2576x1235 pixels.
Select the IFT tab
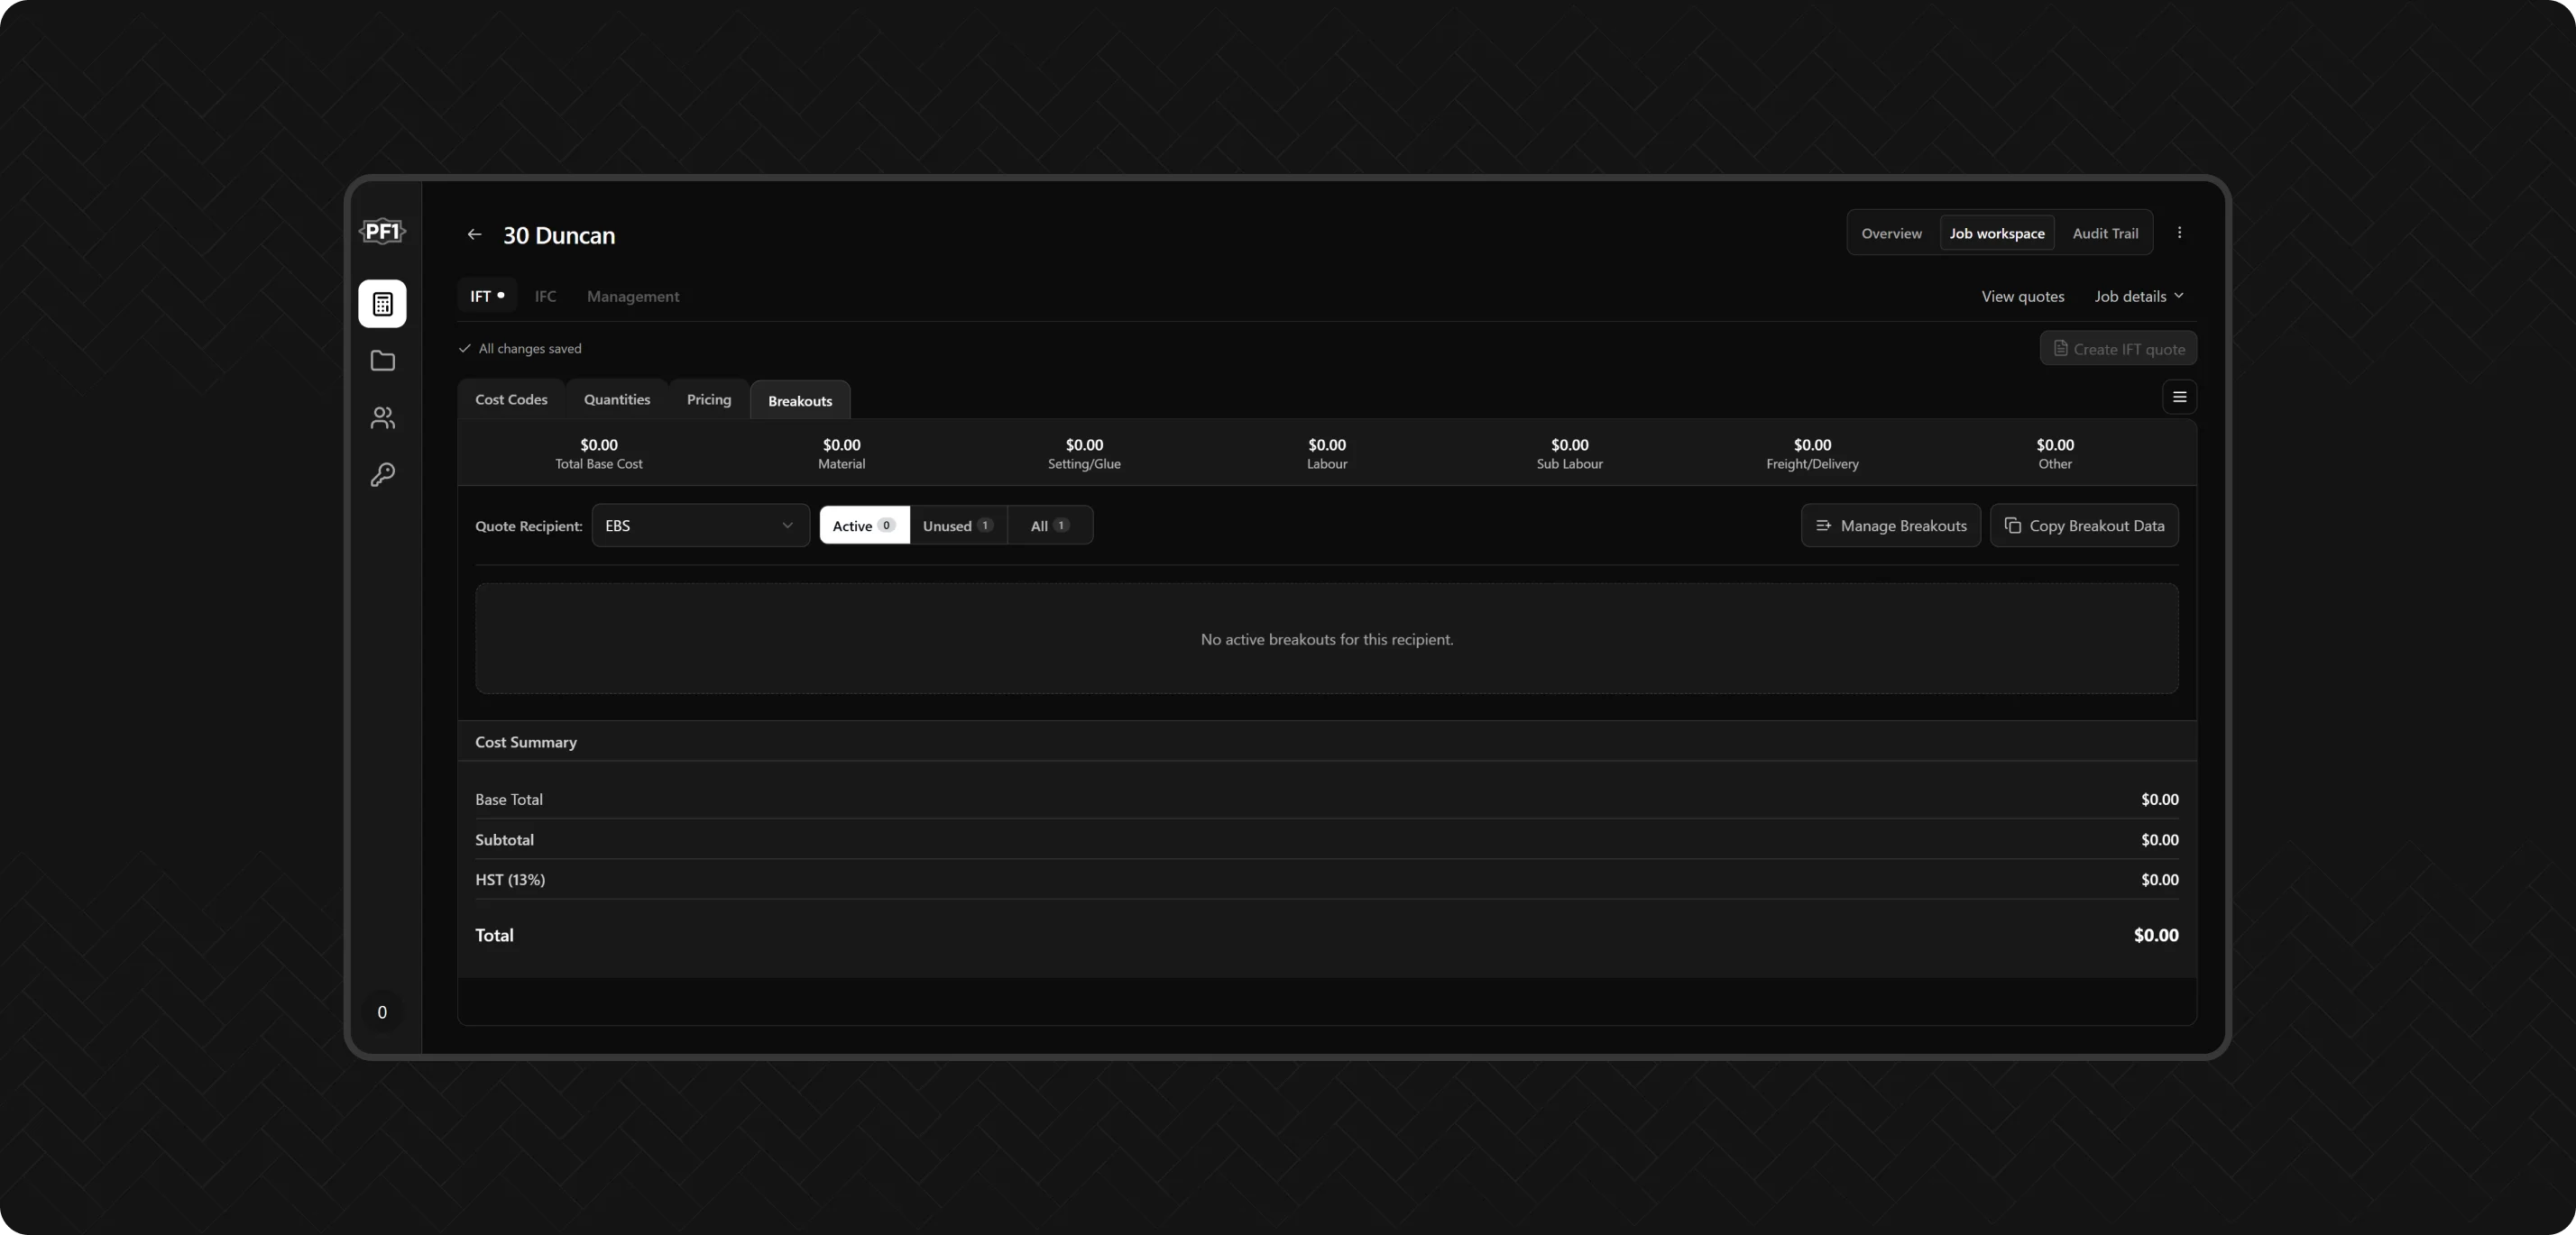pos(487,297)
